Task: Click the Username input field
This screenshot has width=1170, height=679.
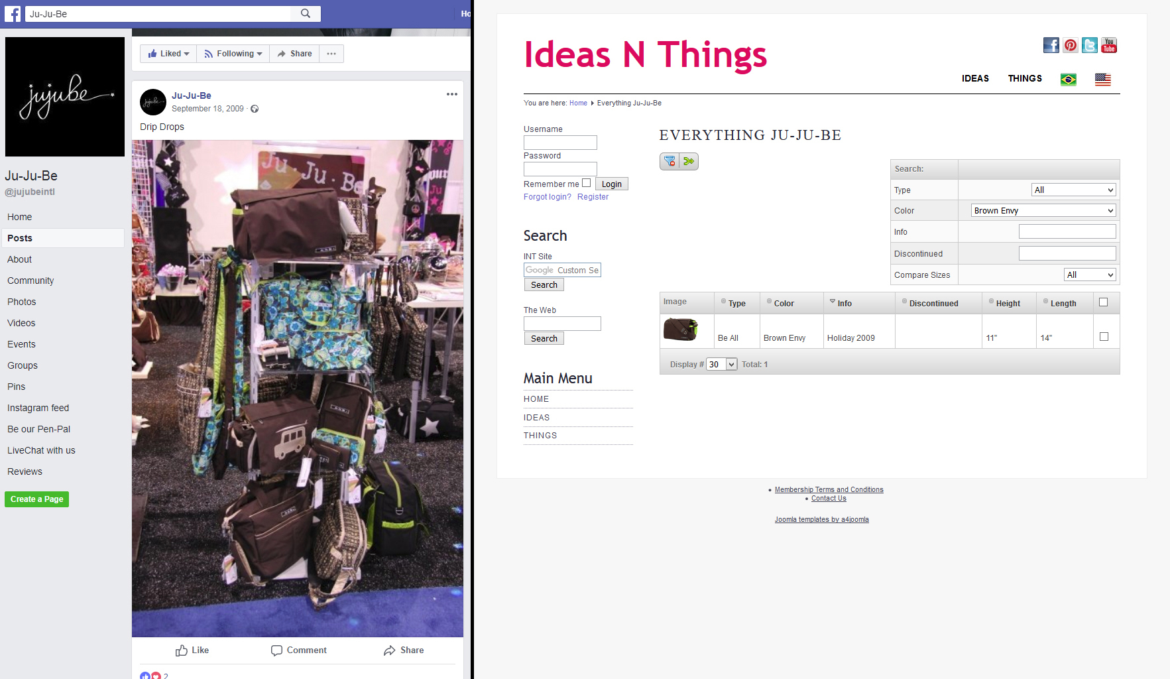Action: [x=560, y=143]
